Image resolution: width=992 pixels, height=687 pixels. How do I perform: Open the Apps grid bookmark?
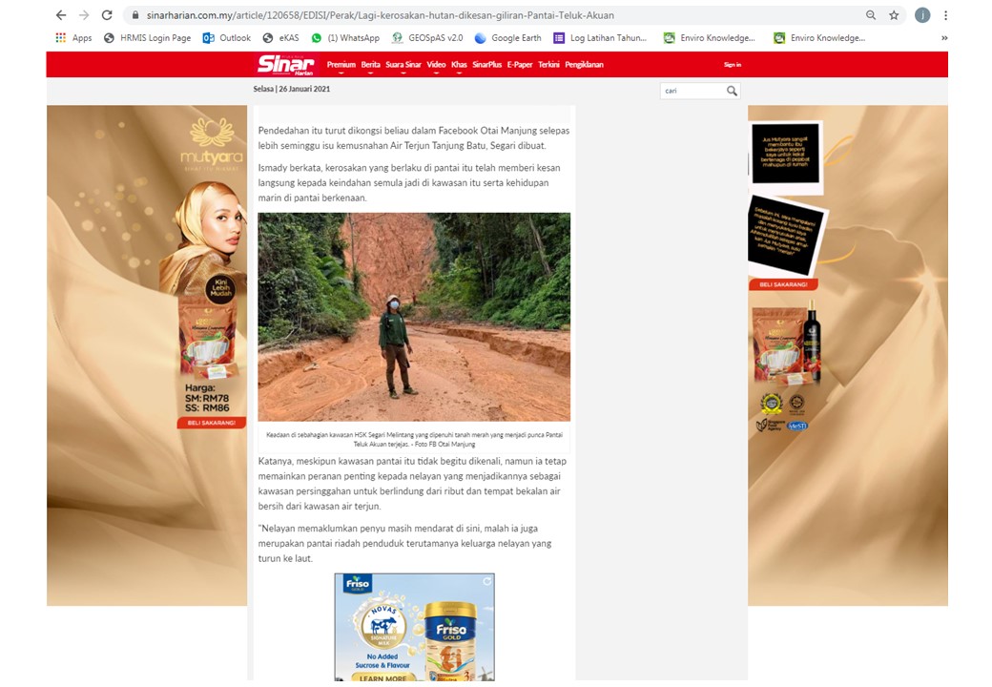coord(74,38)
